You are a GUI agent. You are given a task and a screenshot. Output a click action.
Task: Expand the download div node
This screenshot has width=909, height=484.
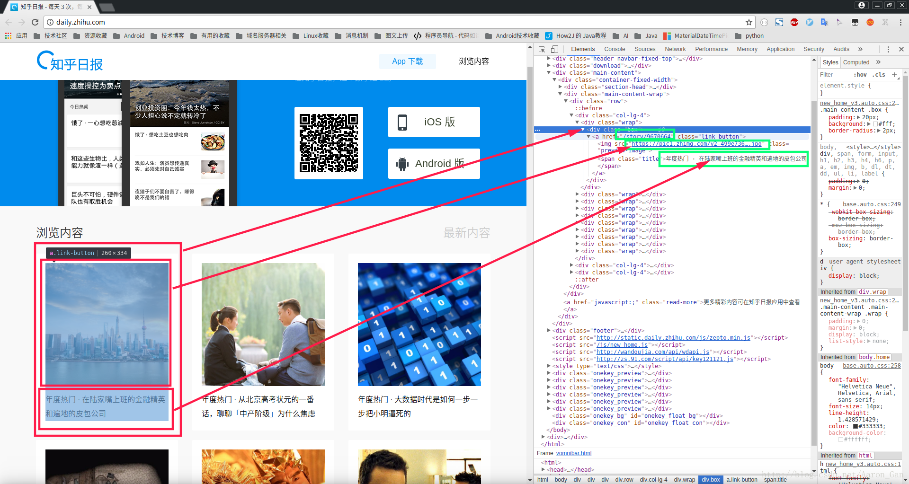(549, 66)
